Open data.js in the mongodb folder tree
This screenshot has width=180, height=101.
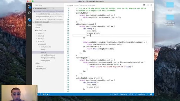pyautogui.click(x=43, y=50)
